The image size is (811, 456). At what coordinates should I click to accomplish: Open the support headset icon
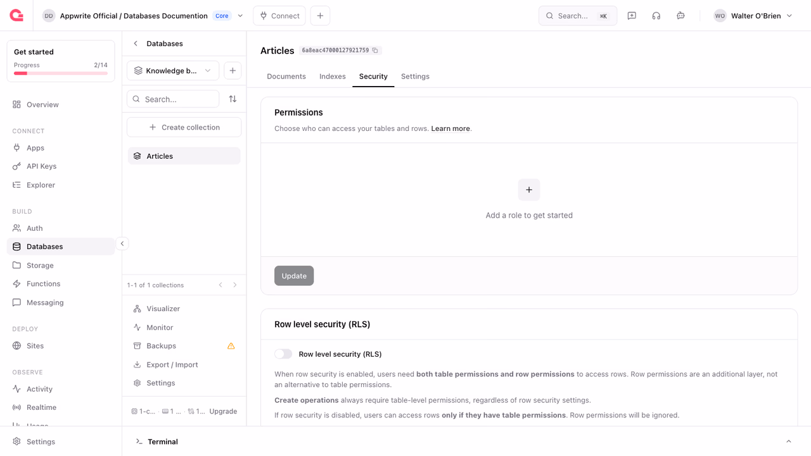656,16
